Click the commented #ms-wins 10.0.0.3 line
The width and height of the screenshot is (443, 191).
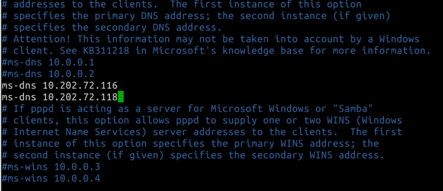pyautogui.click(x=51, y=167)
